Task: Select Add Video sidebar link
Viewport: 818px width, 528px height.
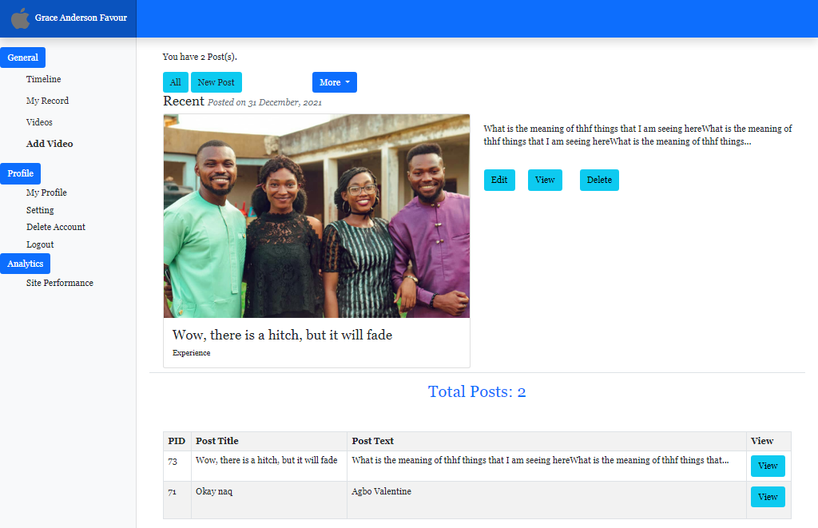Action: tap(50, 144)
